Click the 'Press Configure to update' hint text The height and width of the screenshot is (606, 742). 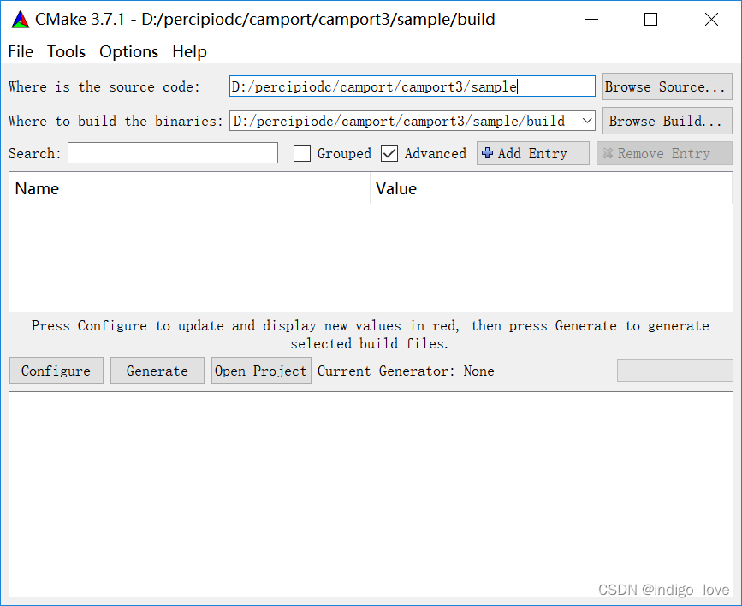tap(370, 335)
